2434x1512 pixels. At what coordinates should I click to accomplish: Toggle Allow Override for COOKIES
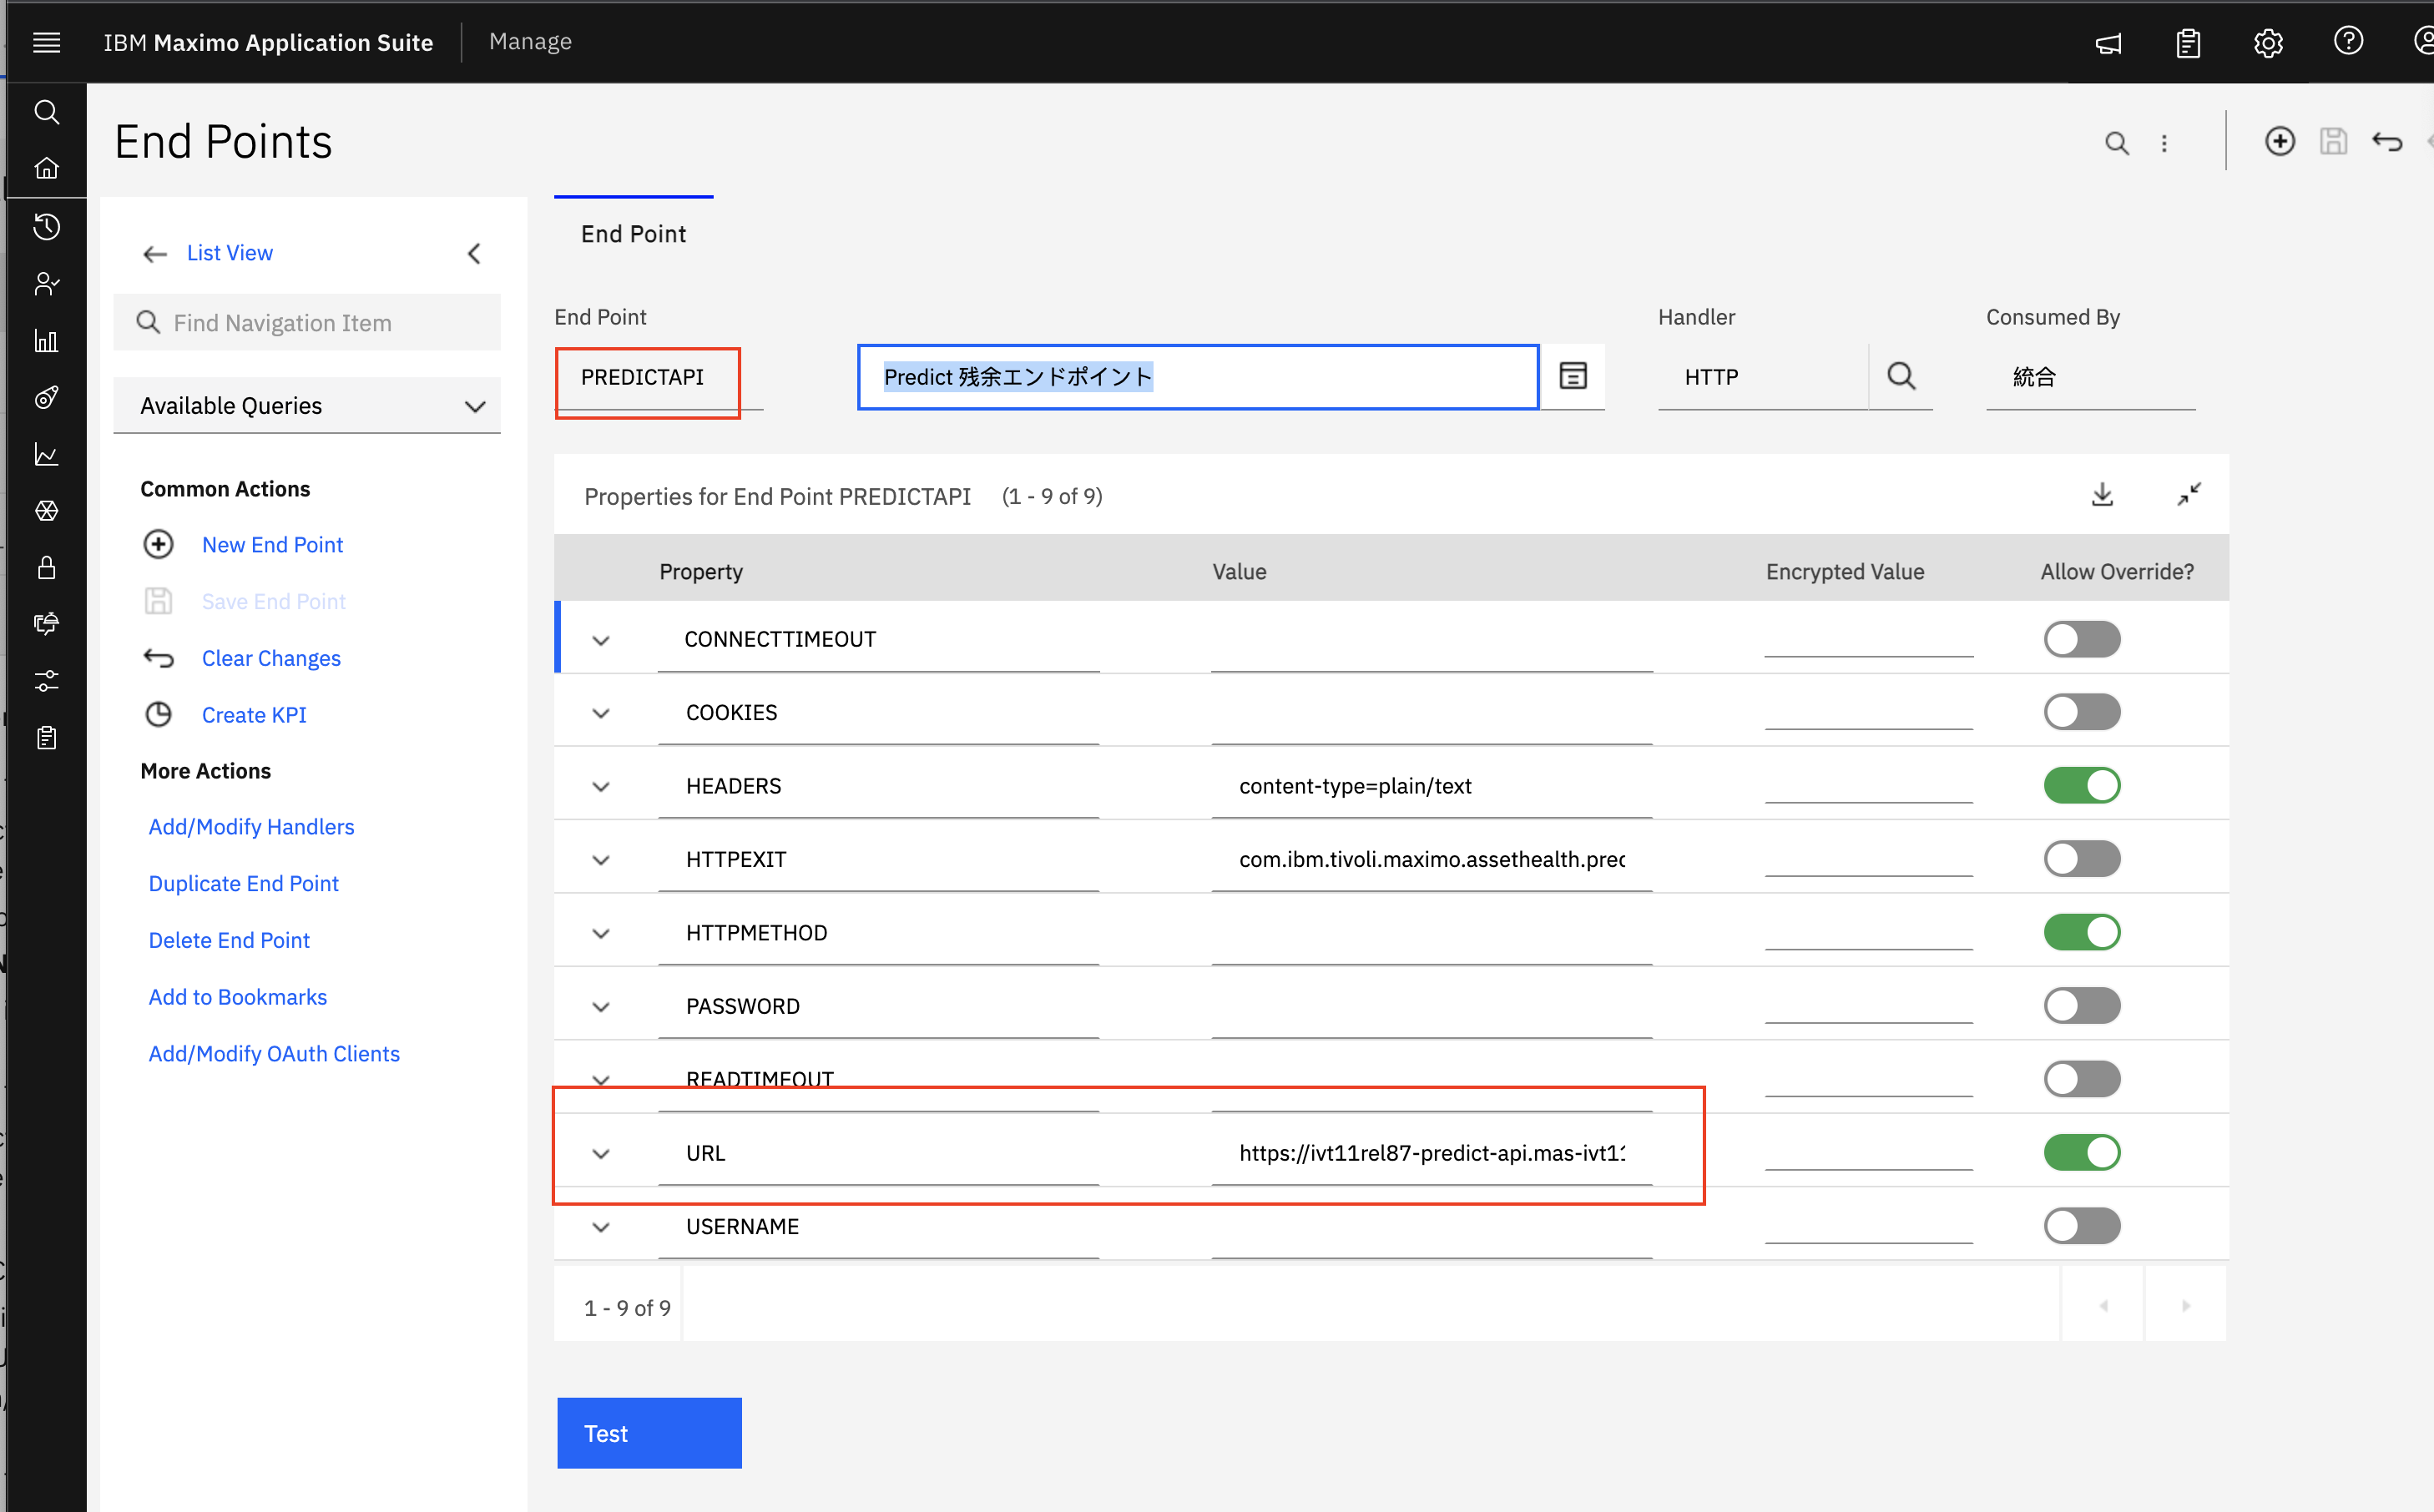click(x=2082, y=712)
